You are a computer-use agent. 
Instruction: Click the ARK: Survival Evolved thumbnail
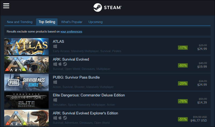[26, 64]
